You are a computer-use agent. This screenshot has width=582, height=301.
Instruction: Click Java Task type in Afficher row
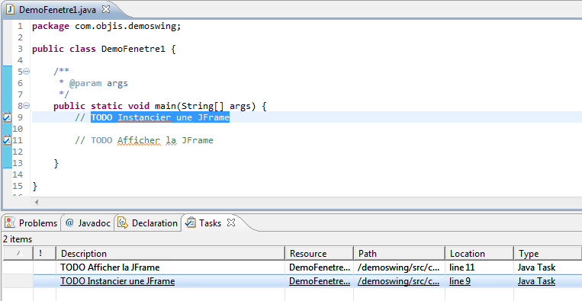536,267
